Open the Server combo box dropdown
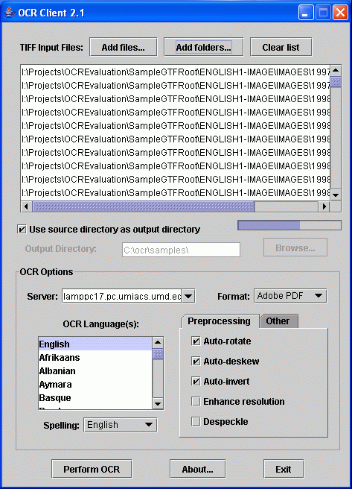Image resolution: width=352 pixels, height=489 pixels. 188,296
